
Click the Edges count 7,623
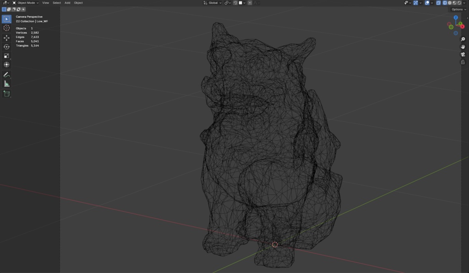[x=35, y=37]
